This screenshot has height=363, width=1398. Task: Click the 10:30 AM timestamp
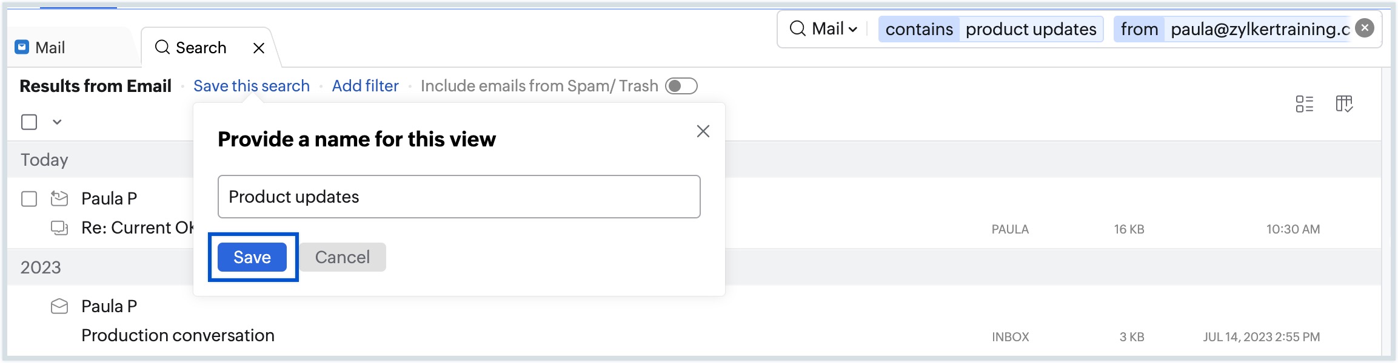[1293, 229]
